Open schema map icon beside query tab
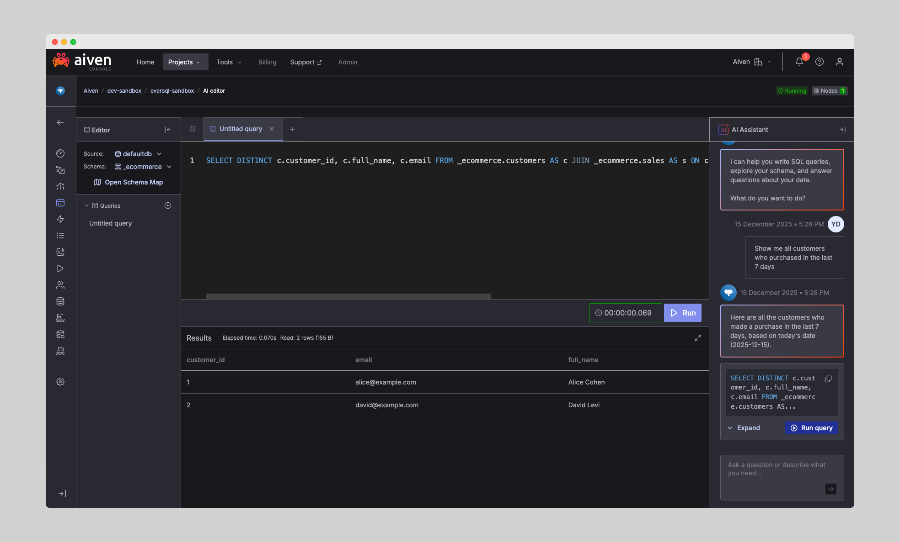Screen dimensions: 900x542 click(193, 129)
